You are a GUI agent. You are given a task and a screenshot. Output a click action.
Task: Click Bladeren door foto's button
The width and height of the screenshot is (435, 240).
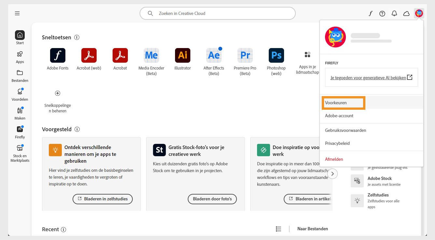click(212, 199)
